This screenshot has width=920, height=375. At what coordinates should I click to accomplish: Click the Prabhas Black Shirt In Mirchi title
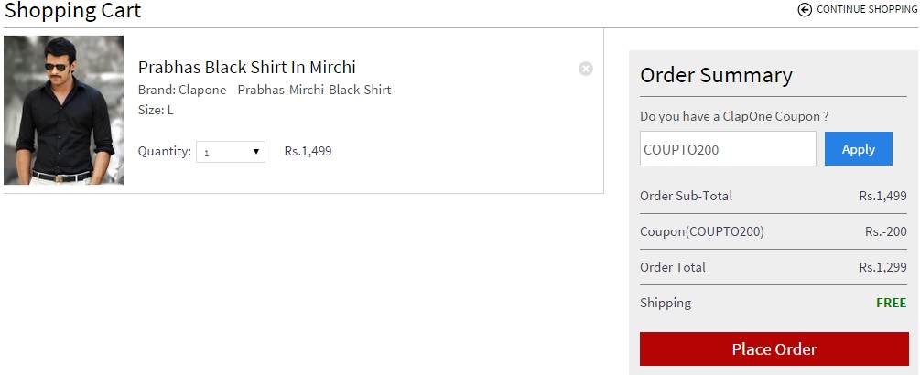click(246, 67)
